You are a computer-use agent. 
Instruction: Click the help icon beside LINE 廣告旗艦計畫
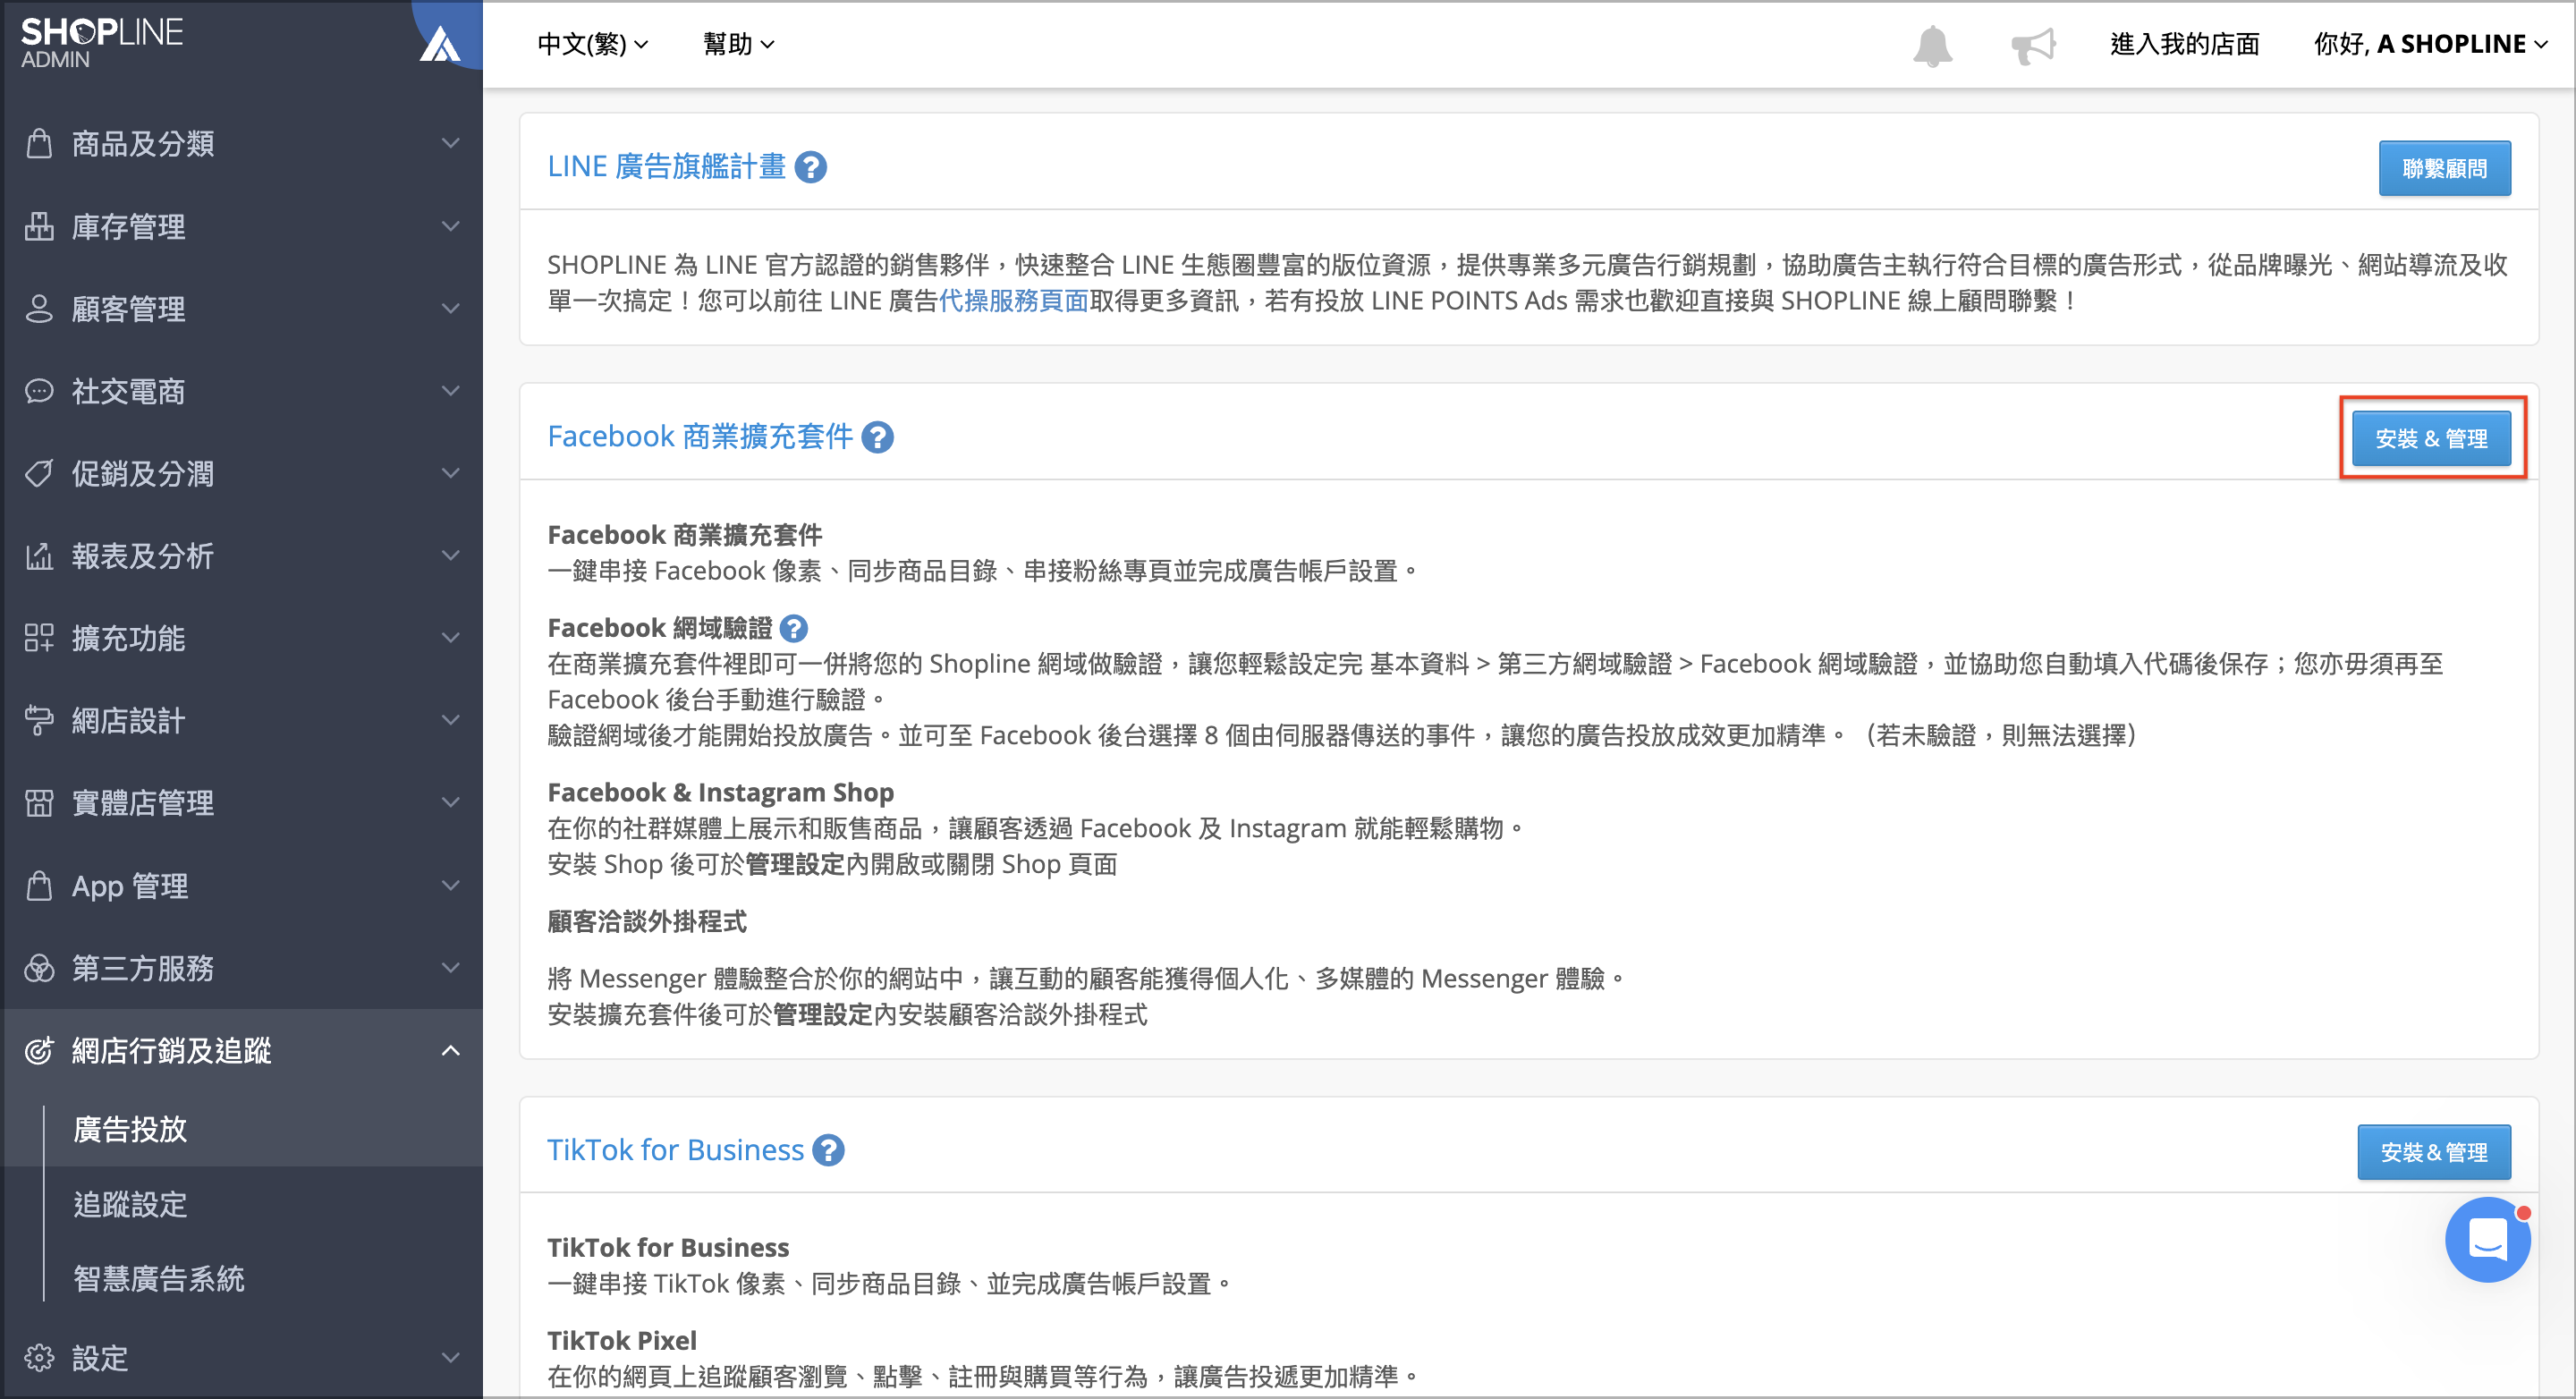click(x=812, y=167)
